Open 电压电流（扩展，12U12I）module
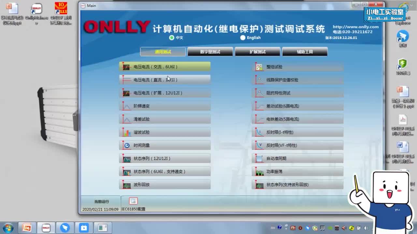Viewport: 417px width, 234px height. point(165,93)
